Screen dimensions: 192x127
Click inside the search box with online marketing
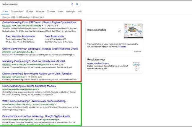tap(35, 4)
